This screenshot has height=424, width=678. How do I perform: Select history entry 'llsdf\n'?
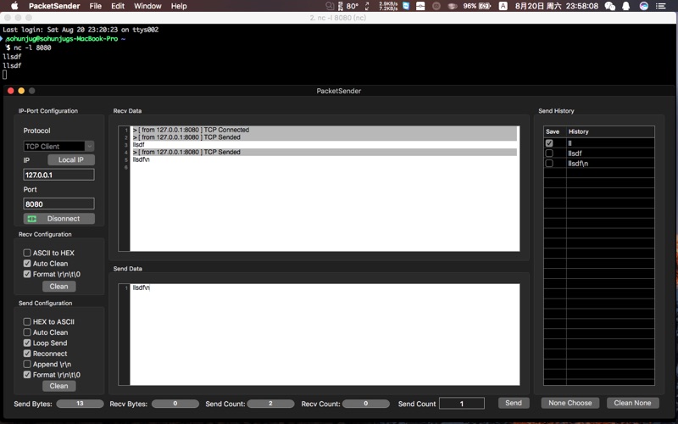click(x=578, y=164)
